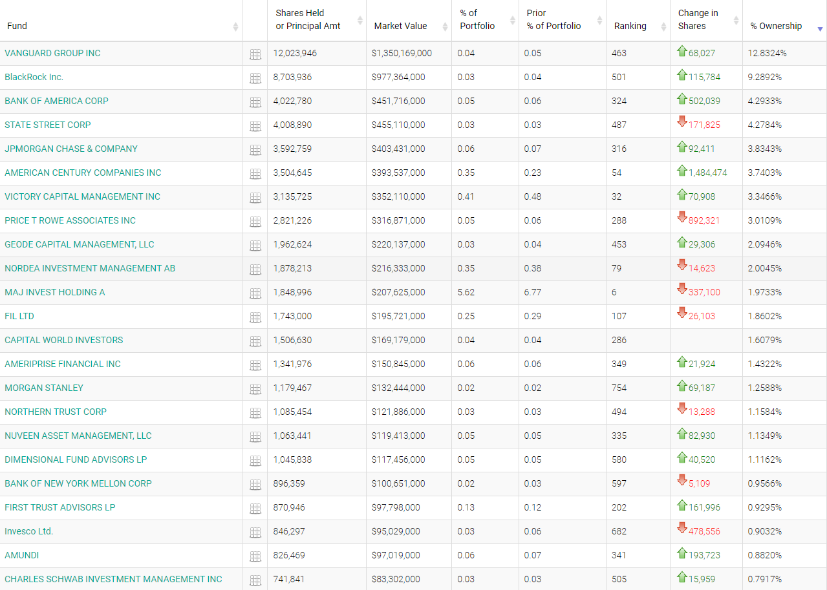This screenshot has width=827, height=590.
Task: Click BlackRock's 8,703,936 shares held
Action: click(292, 77)
